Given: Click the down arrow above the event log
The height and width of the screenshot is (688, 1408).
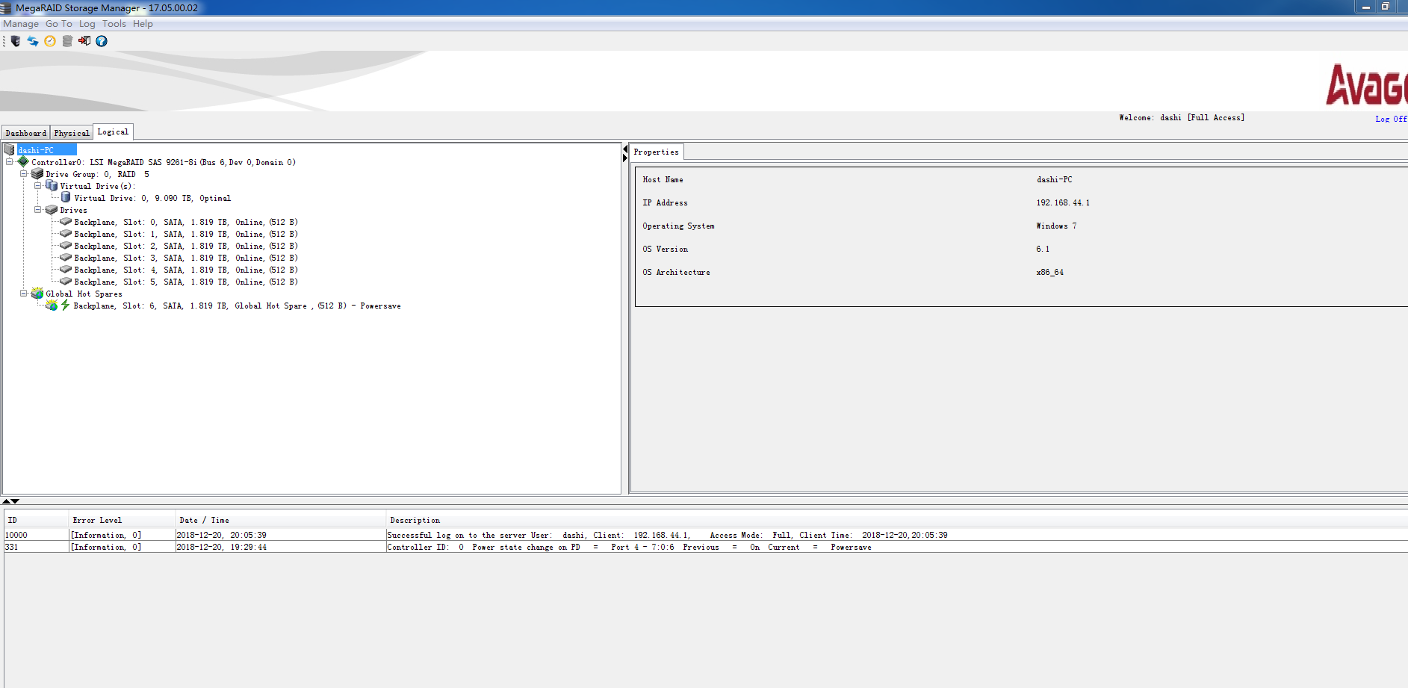Looking at the screenshot, I should [x=15, y=500].
